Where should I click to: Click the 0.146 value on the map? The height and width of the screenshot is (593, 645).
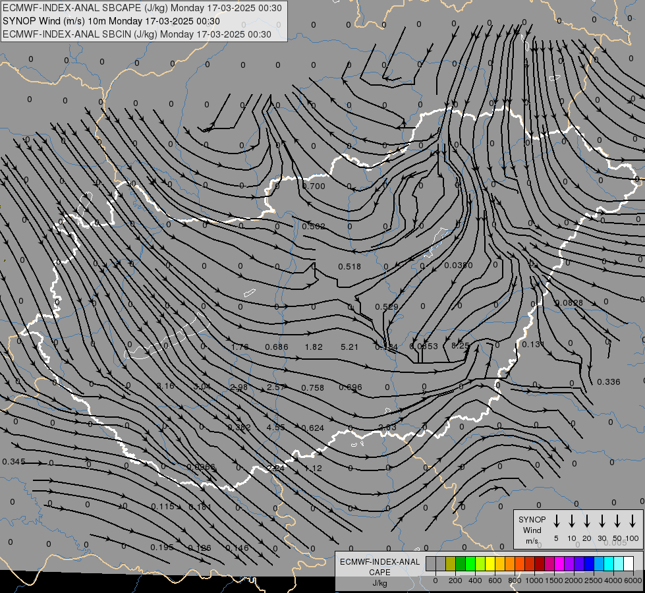click(237, 548)
